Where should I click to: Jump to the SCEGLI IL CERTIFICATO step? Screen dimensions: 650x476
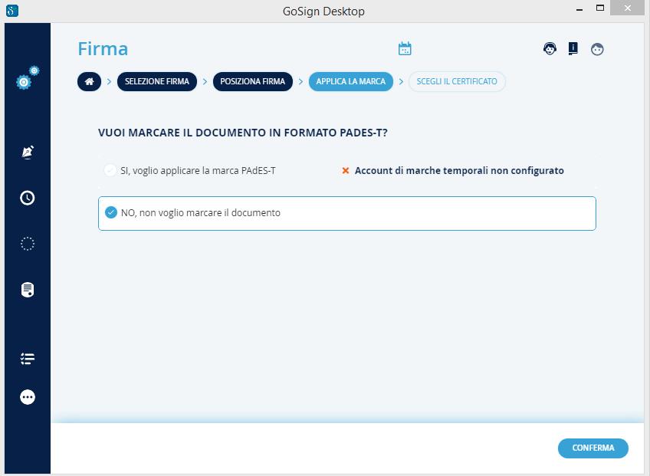coord(457,81)
